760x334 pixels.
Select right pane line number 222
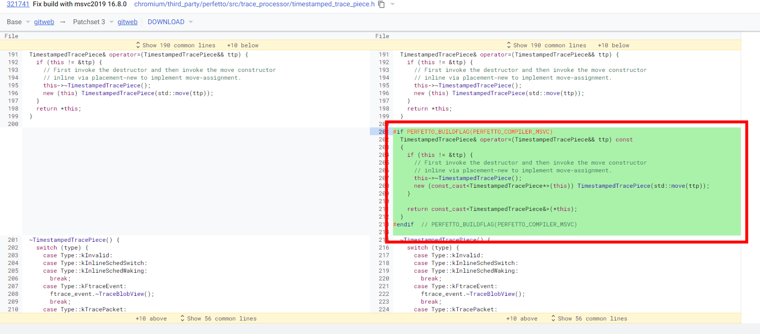tap(384, 294)
